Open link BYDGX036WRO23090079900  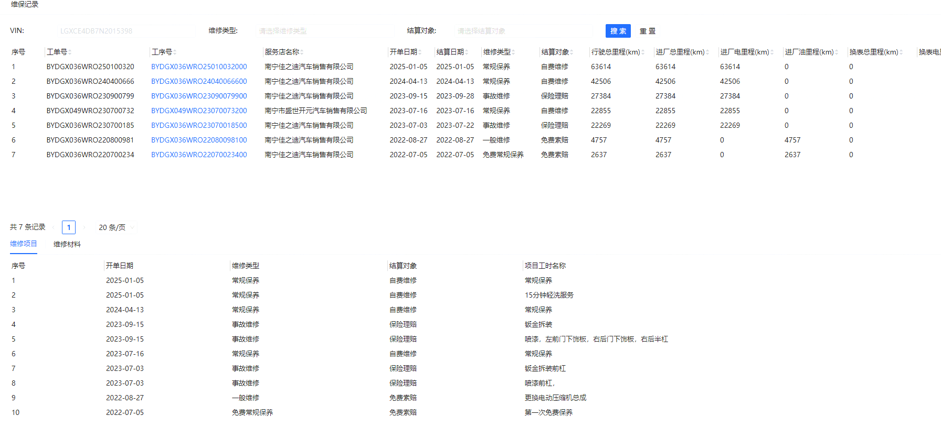[199, 96]
